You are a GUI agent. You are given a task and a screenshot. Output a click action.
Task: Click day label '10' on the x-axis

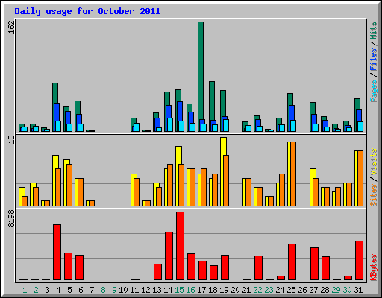tap(123, 290)
